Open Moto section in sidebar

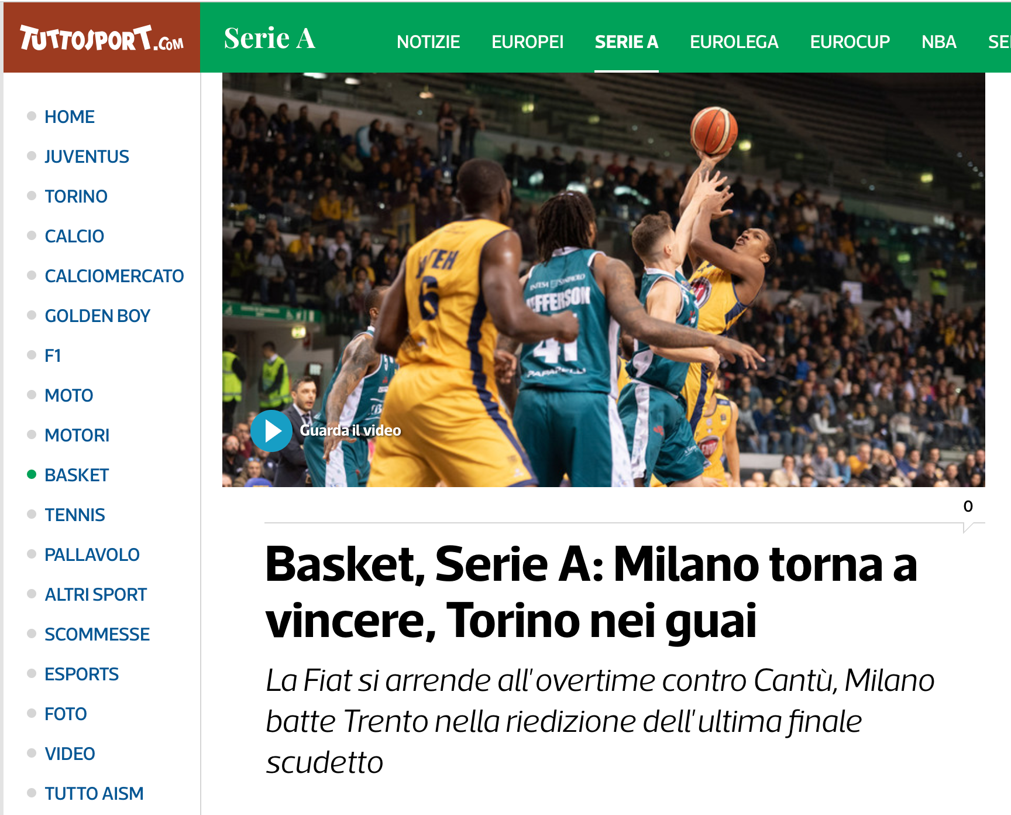click(69, 396)
